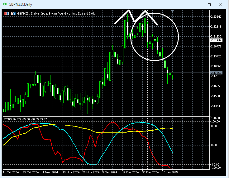This screenshot has height=178, width=229.
Task: Click the 2.20775 price scale value
Action: pyautogui.click(x=216, y=47)
